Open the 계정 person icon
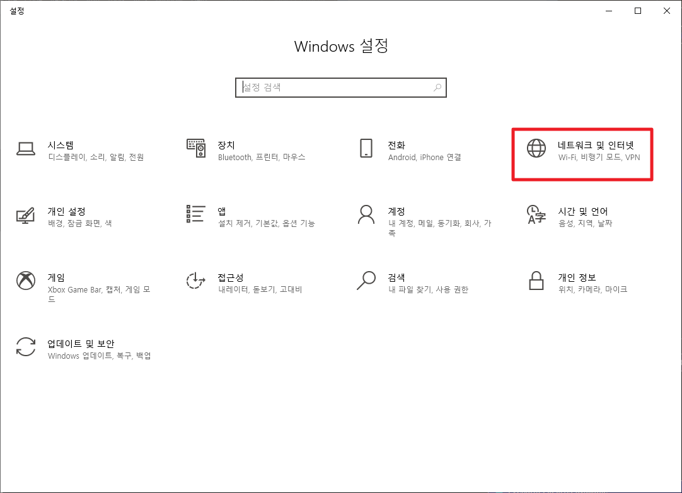This screenshot has height=493, width=682. click(366, 214)
